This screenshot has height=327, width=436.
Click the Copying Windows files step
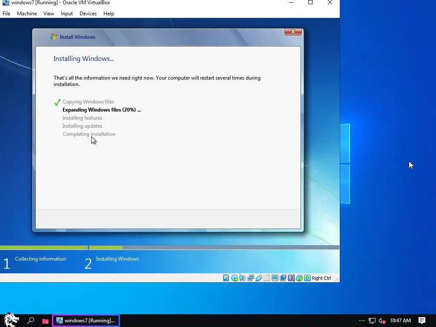[x=88, y=102]
